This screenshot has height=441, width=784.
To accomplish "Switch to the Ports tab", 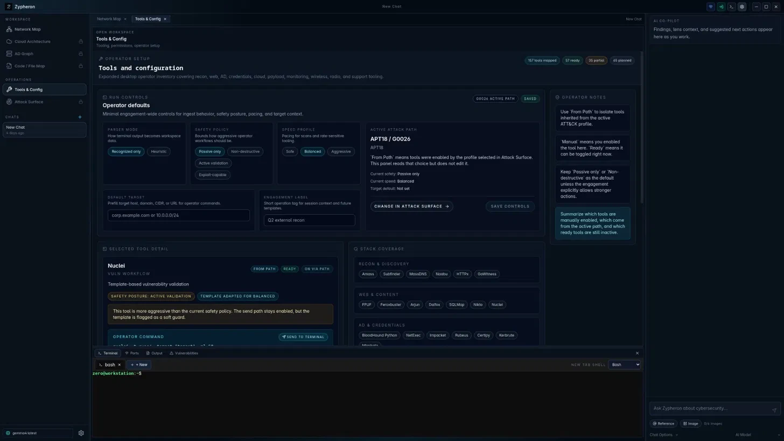I will coord(132,353).
